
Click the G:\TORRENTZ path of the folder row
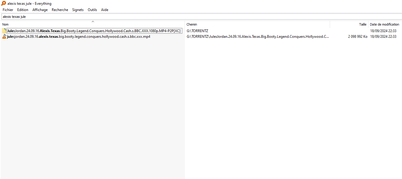197,31
